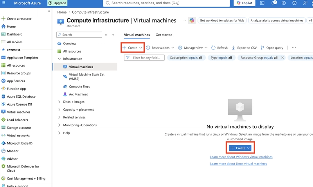Click Get workload templates for VMs

click(x=222, y=21)
